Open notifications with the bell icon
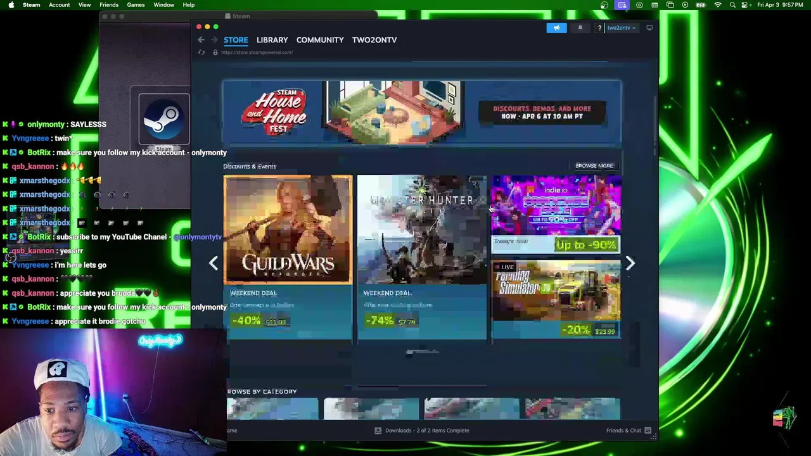The width and height of the screenshot is (811, 456). pyautogui.click(x=580, y=28)
